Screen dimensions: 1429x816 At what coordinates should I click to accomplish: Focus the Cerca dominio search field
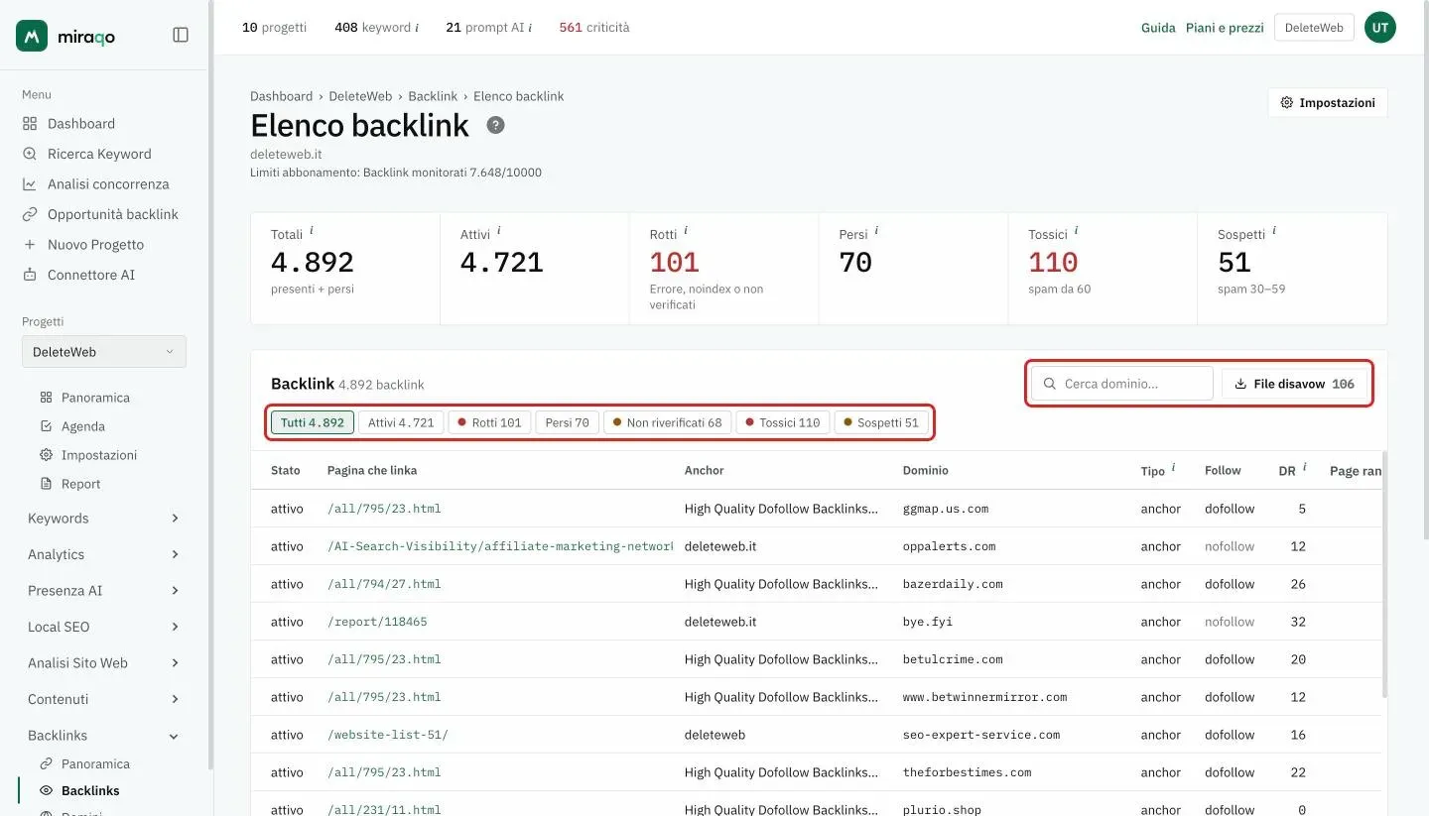click(x=1122, y=384)
